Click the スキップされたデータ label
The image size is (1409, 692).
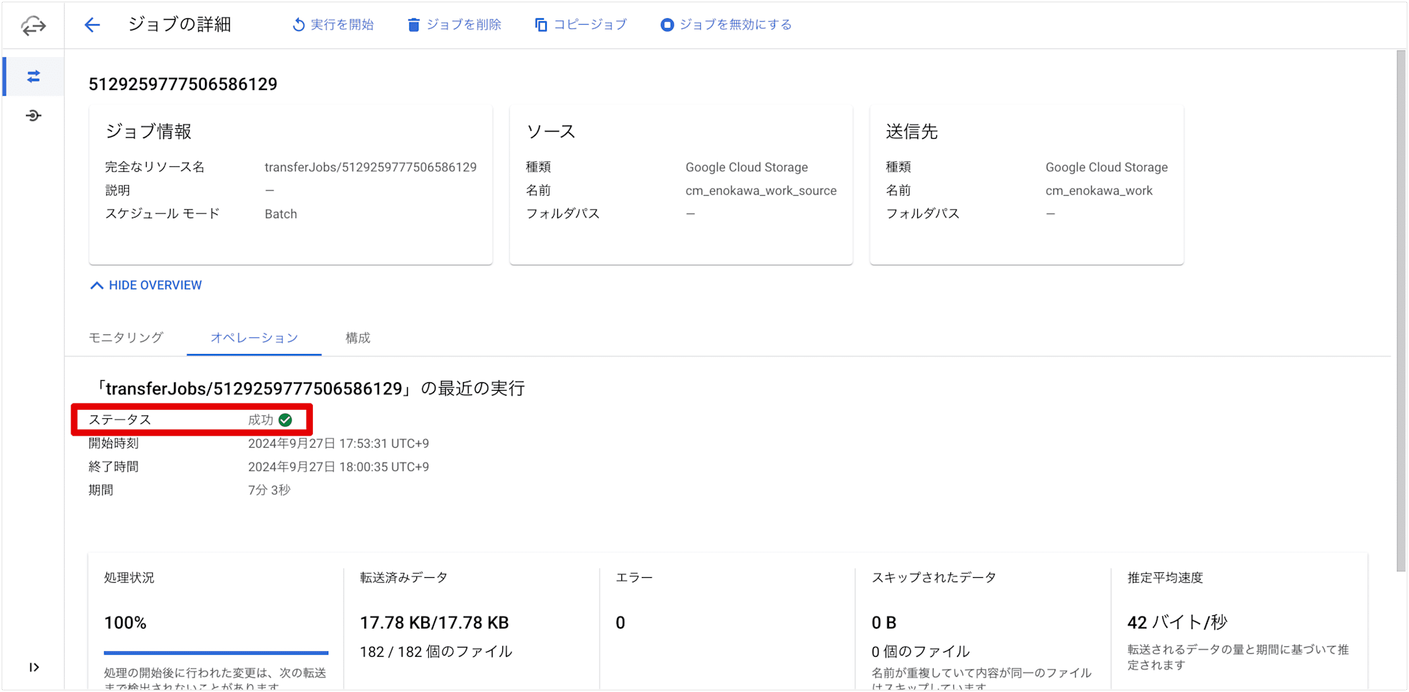[x=934, y=578]
